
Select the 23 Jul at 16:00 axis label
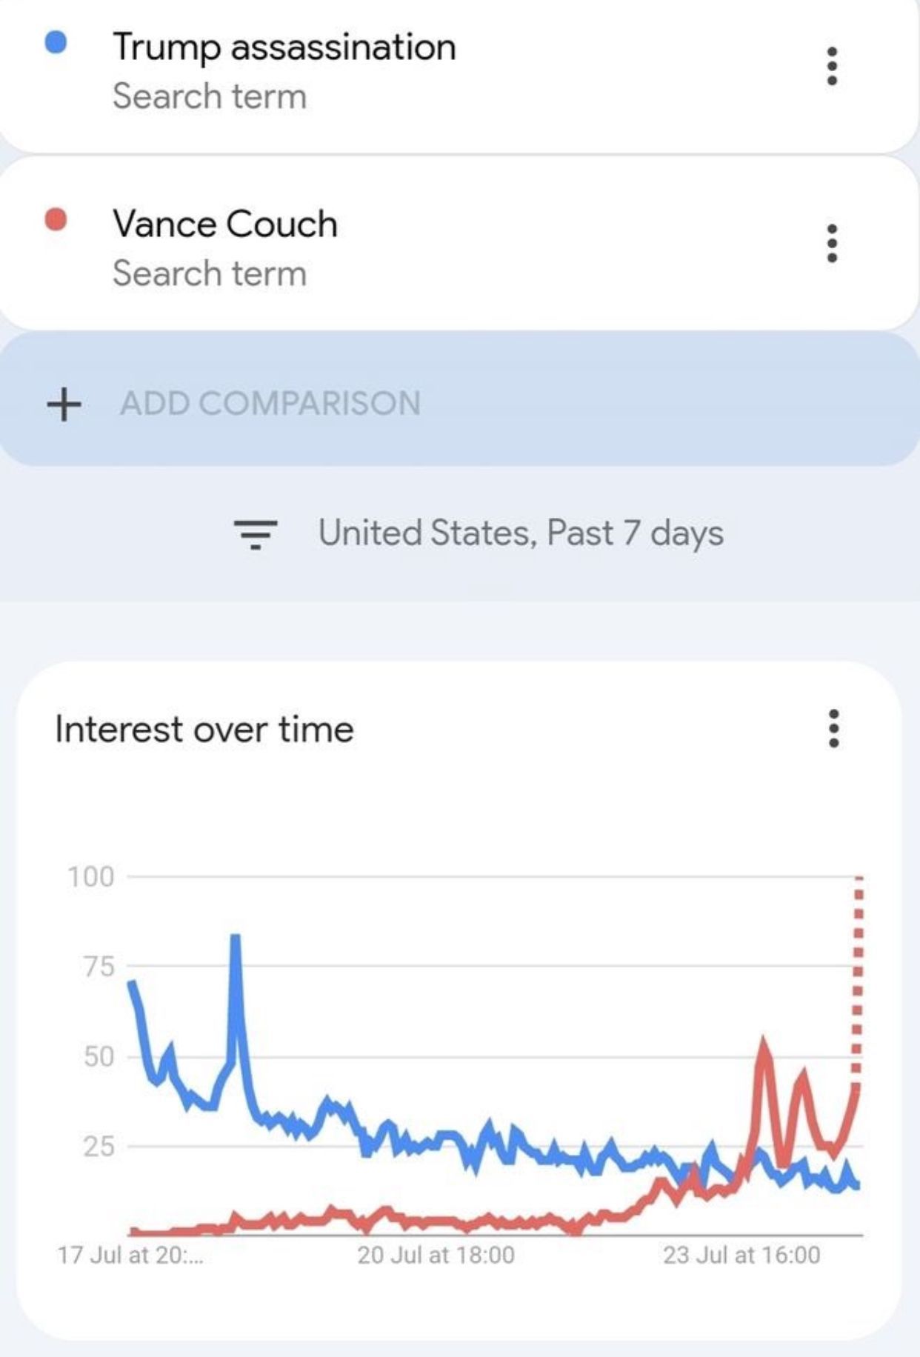[x=741, y=1256]
